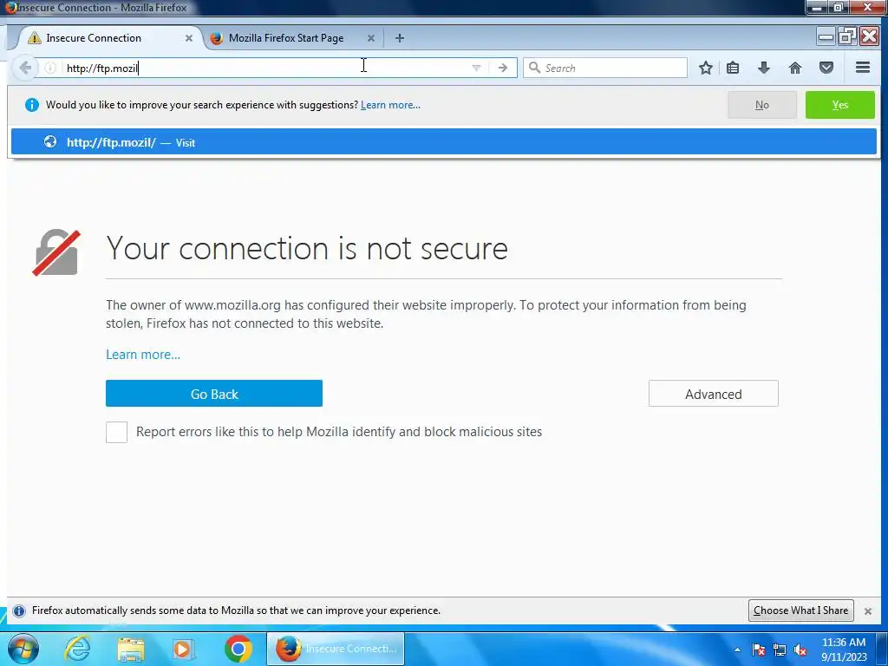Open the Firefox hamburger menu
This screenshot has height=666, width=888.
863,68
